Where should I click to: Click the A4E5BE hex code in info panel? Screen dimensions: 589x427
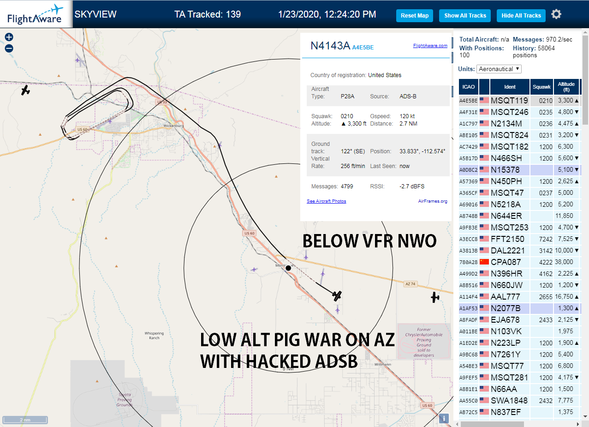[x=363, y=47]
